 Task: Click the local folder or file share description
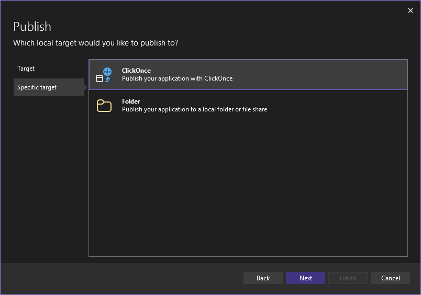194,109
